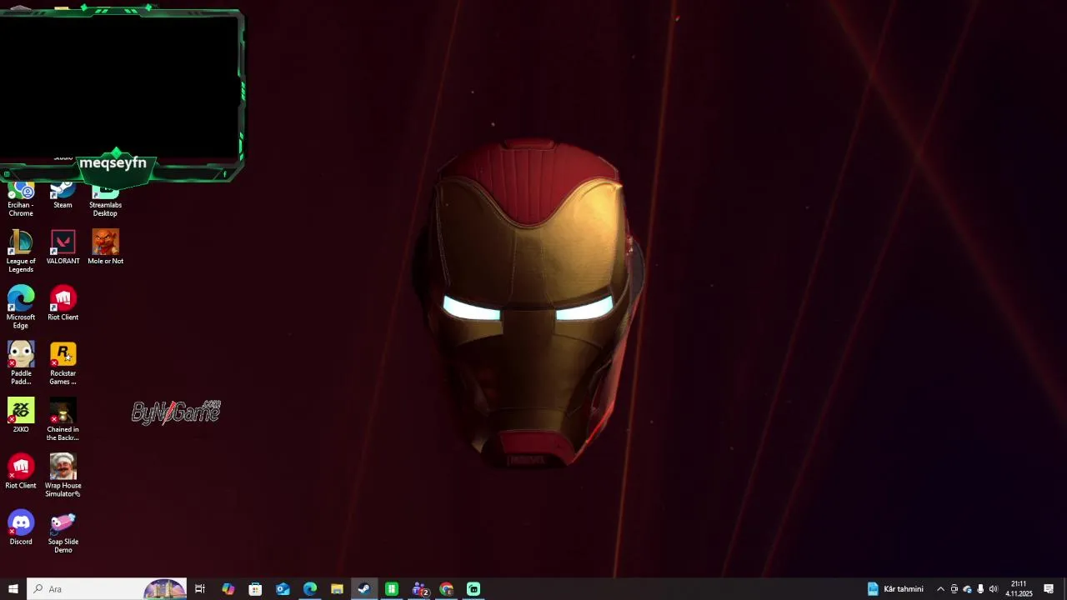Image resolution: width=1067 pixels, height=600 pixels.
Task: Select the VALORANT desktop icon
Action: 63,247
